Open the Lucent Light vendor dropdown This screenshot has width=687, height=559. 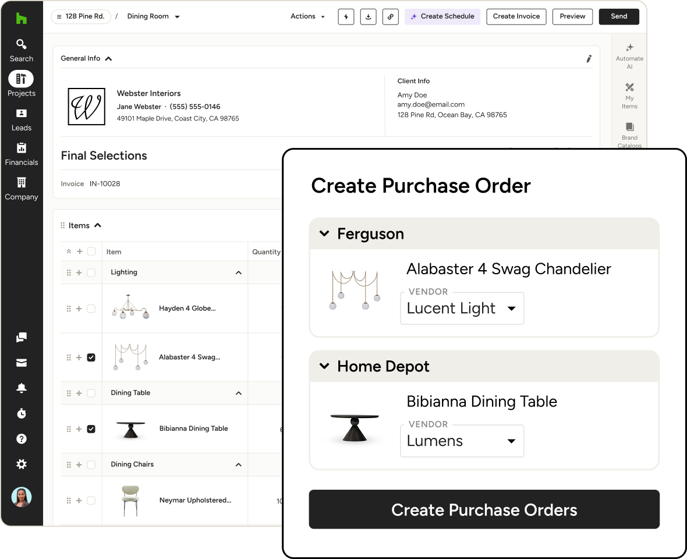tap(462, 309)
